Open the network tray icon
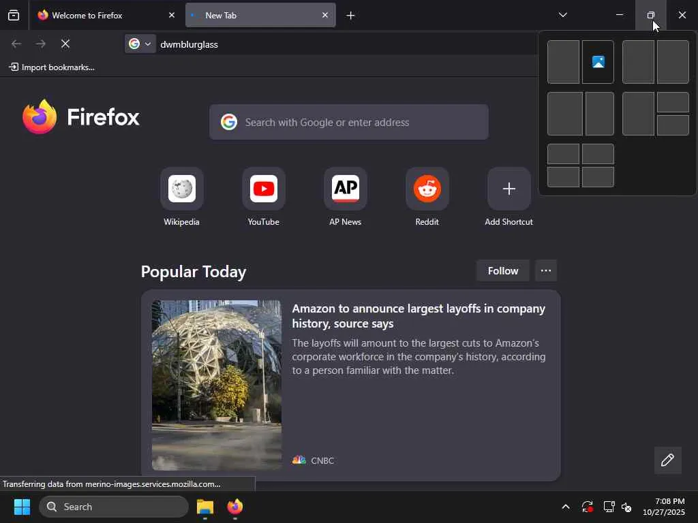 click(609, 507)
